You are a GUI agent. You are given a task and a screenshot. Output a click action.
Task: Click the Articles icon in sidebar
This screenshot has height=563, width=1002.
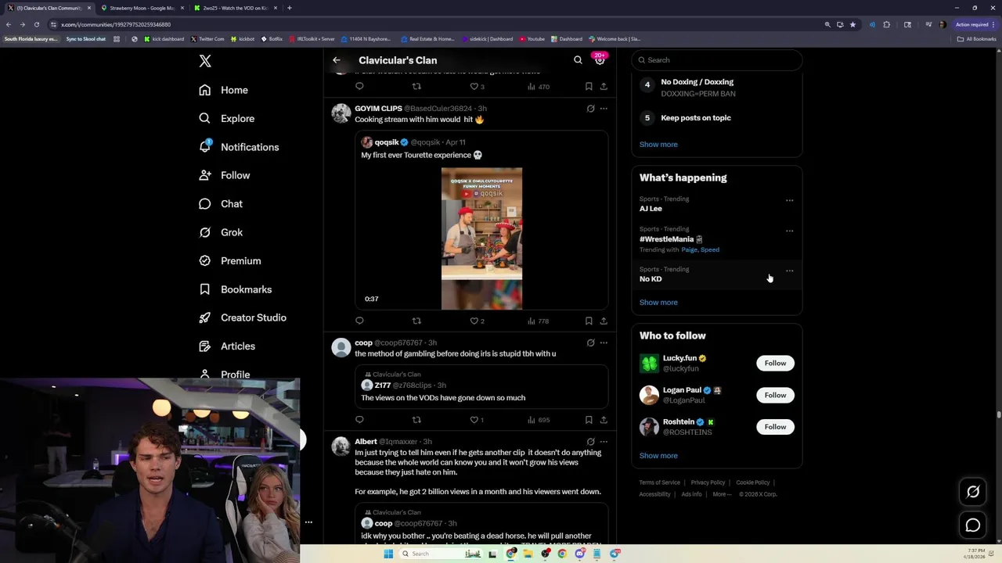205,346
